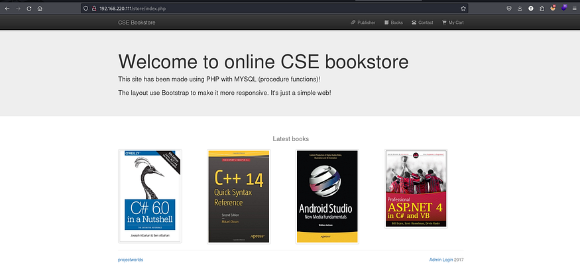This screenshot has width=580, height=269.
Task: Open the C# 6.0 in a Nutshell book cover
Action: point(150,196)
